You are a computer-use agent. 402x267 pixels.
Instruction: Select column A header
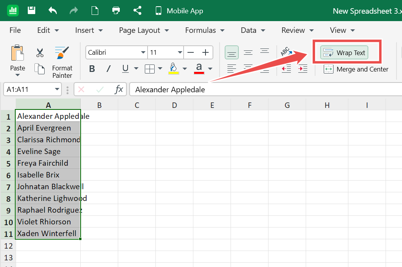(x=48, y=105)
